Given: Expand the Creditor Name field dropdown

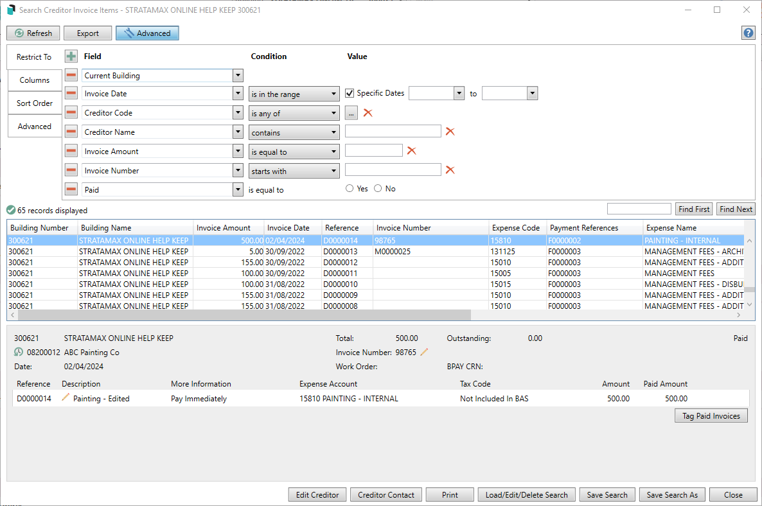Looking at the screenshot, I should (x=237, y=132).
